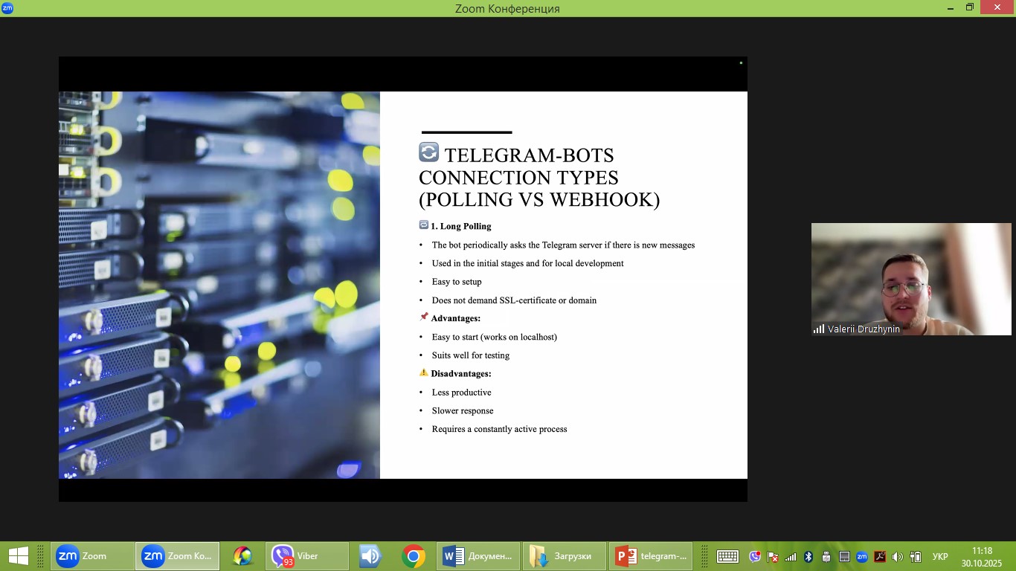Open the colorful globe app on the taskbar

click(242, 556)
